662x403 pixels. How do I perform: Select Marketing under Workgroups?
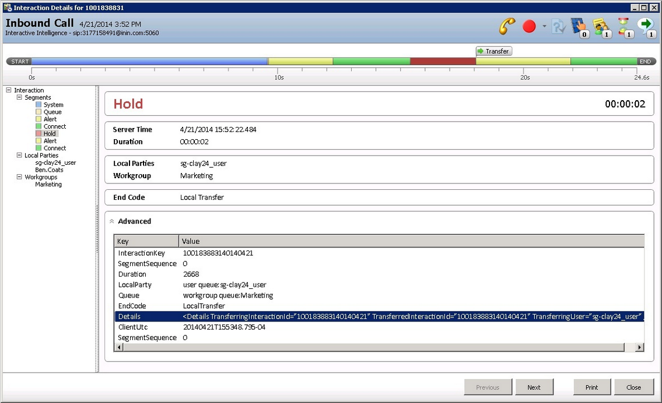tap(48, 185)
